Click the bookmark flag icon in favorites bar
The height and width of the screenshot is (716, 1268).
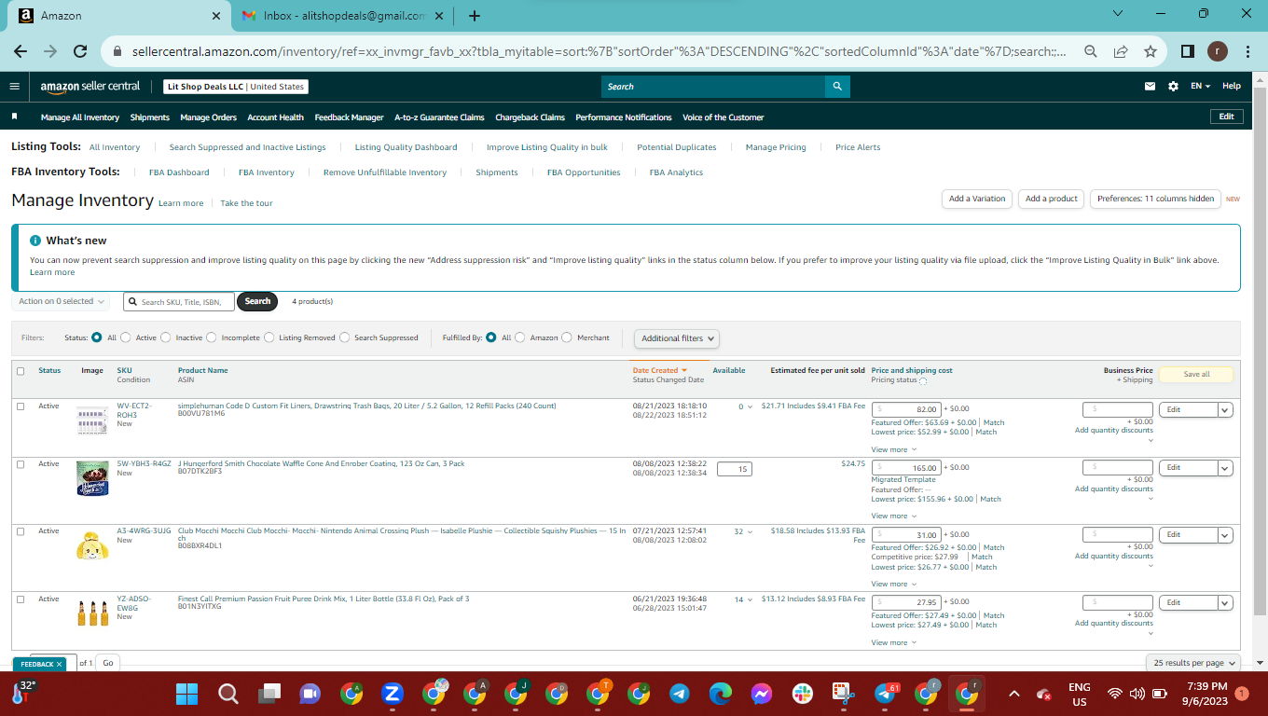click(x=15, y=117)
